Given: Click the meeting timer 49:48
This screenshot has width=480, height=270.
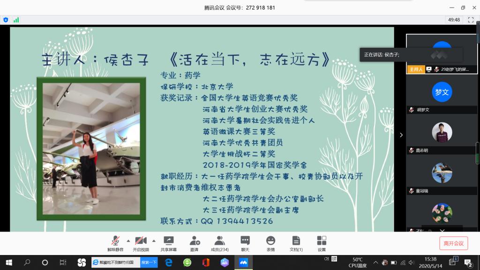Looking at the screenshot, I should tap(454, 20).
